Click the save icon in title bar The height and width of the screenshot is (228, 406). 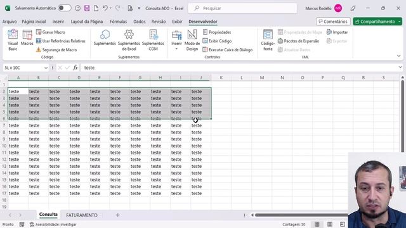click(x=87, y=8)
